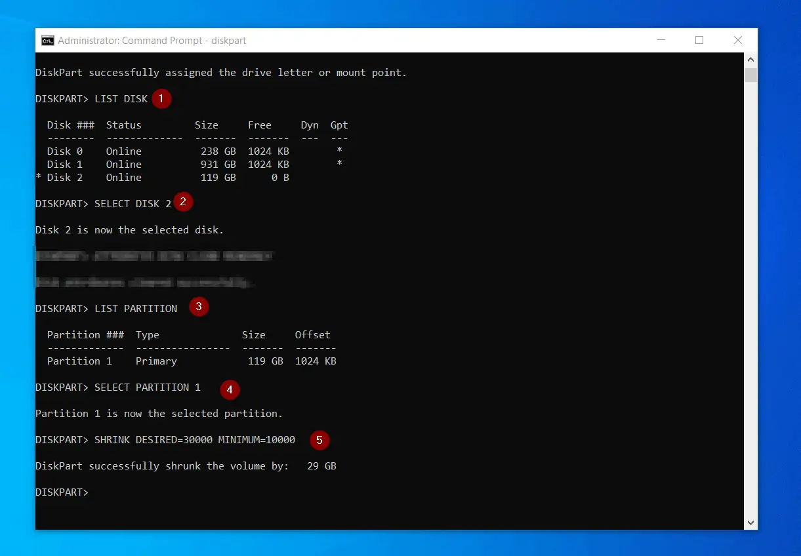
Task: Click the 'SHRINK DESIRED=30000 MINIMUM=10000' command
Action: [x=195, y=440]
